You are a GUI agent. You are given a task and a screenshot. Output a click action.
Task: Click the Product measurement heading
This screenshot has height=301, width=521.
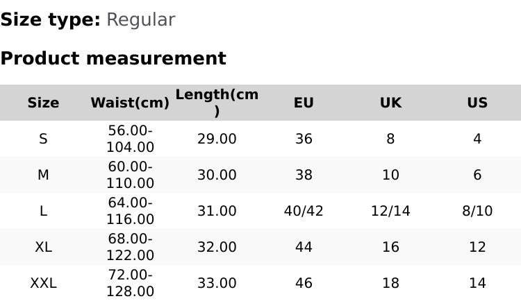(113, 58)
